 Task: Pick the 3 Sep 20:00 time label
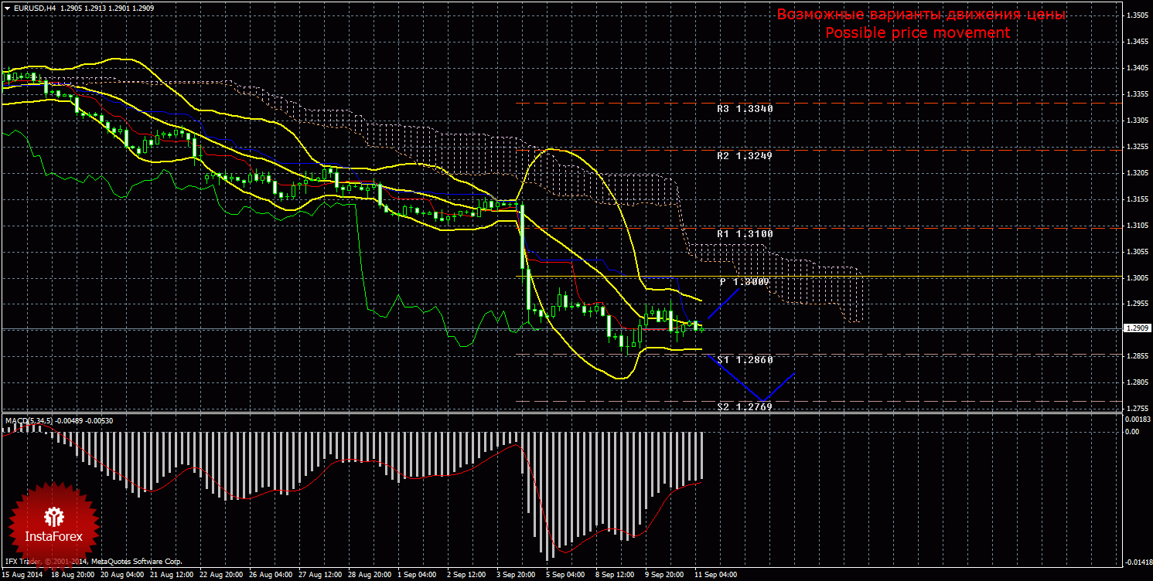coord(517,575)
